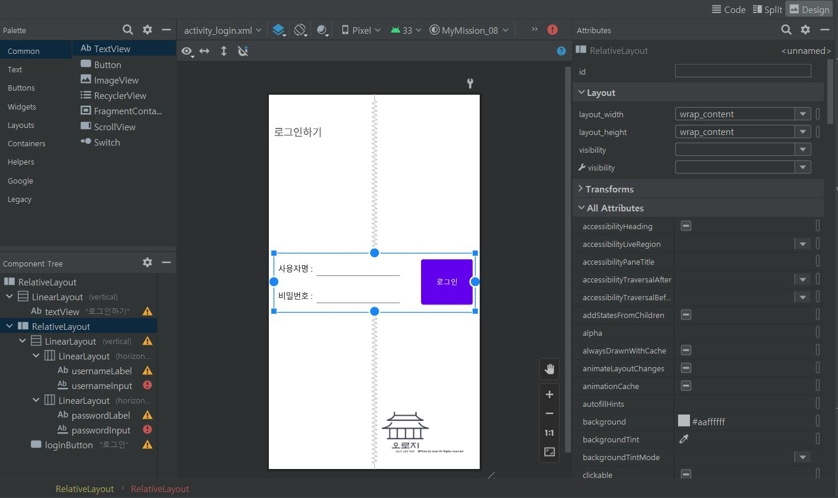Switch to Split view
The width and height of the screenshot is (838, 498).
[x=768, y=9]
